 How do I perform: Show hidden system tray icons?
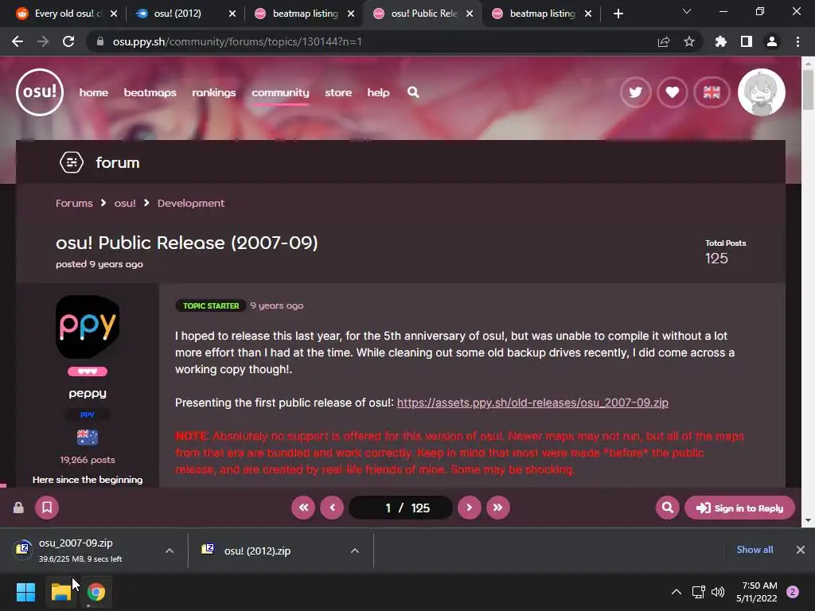[677, 592]
